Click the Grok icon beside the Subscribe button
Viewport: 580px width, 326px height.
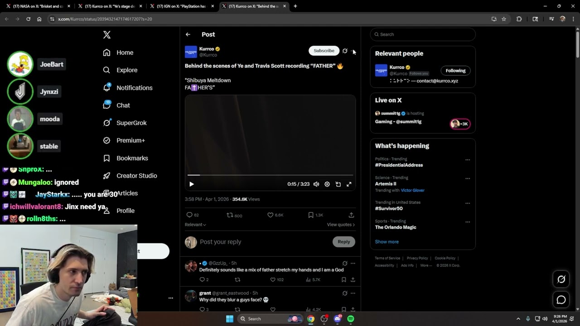coord(345,51)
